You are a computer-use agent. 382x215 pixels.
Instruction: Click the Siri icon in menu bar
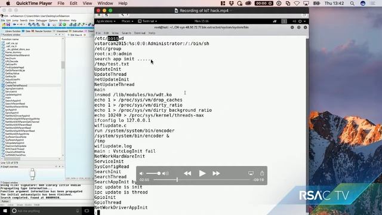pos(363,3)
